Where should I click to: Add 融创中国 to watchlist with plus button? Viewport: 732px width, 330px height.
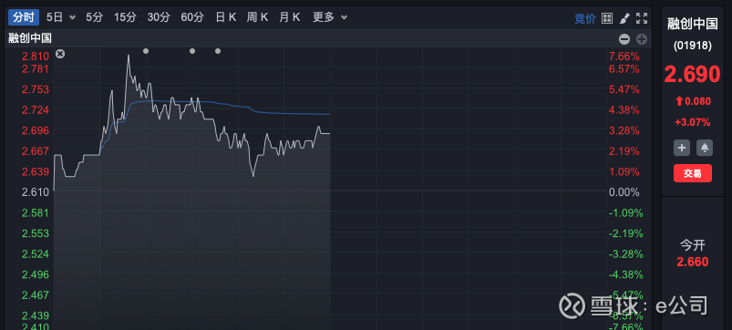click(x=682, y=148)
